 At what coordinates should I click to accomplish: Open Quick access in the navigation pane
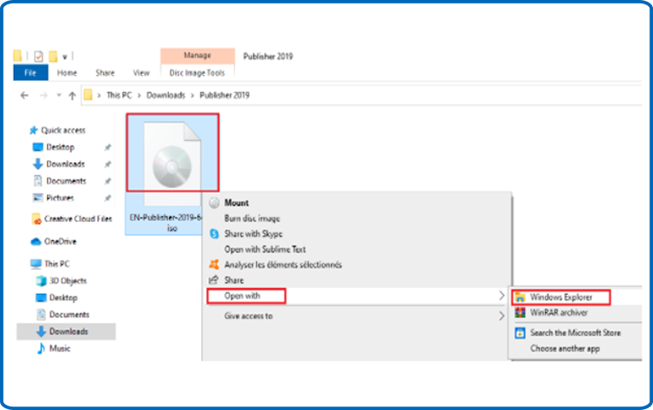point(64,131)
